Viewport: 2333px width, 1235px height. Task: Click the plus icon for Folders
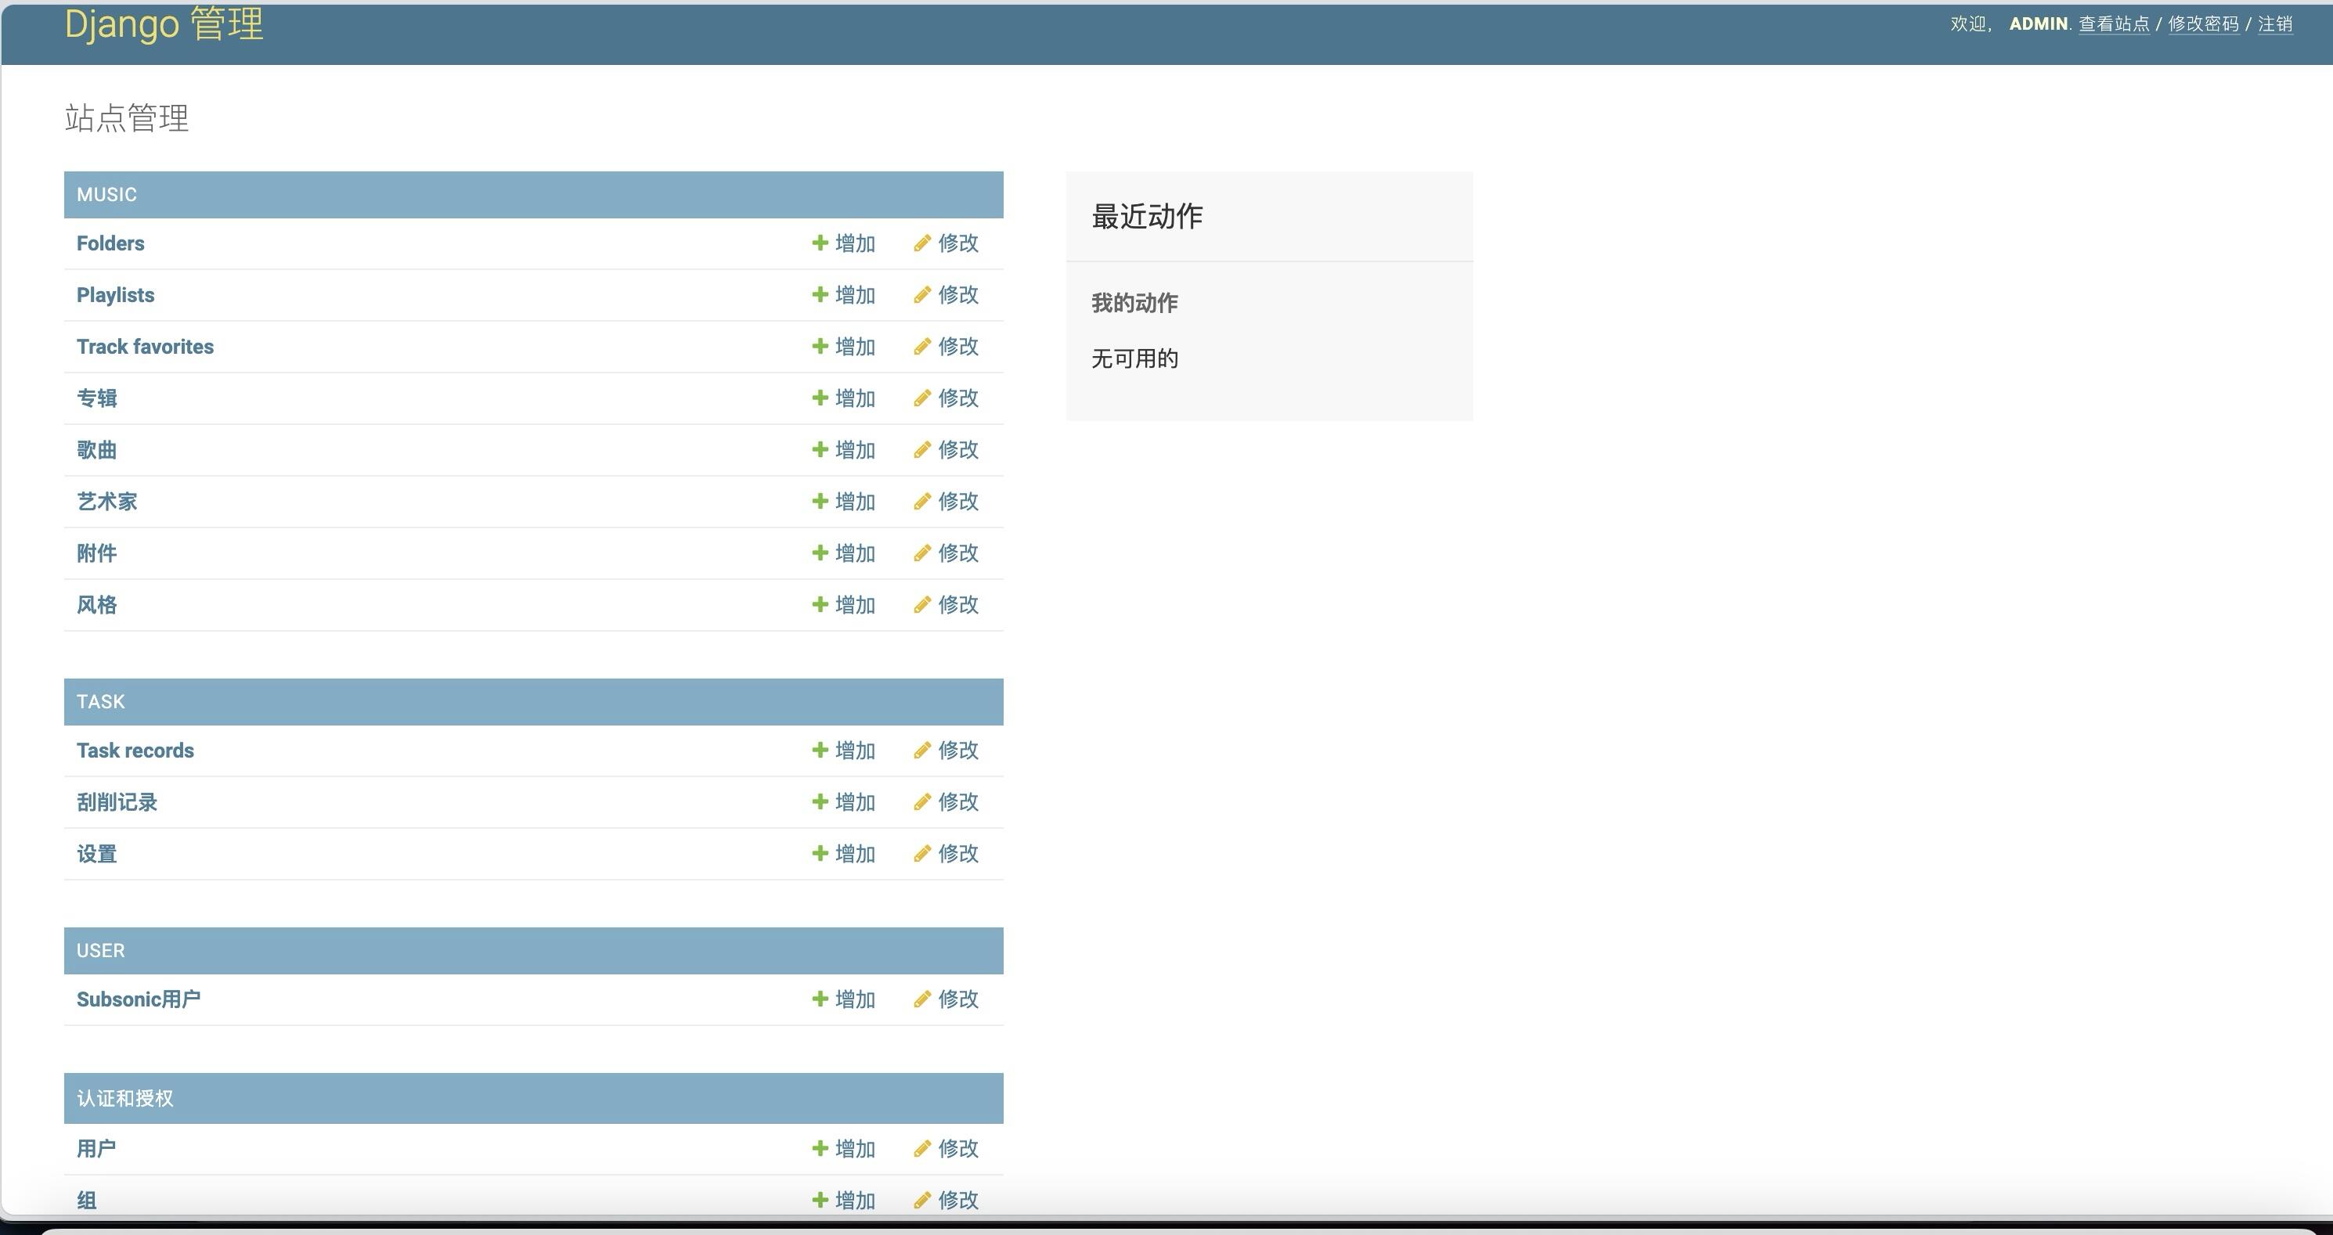(x=820, y=243)
